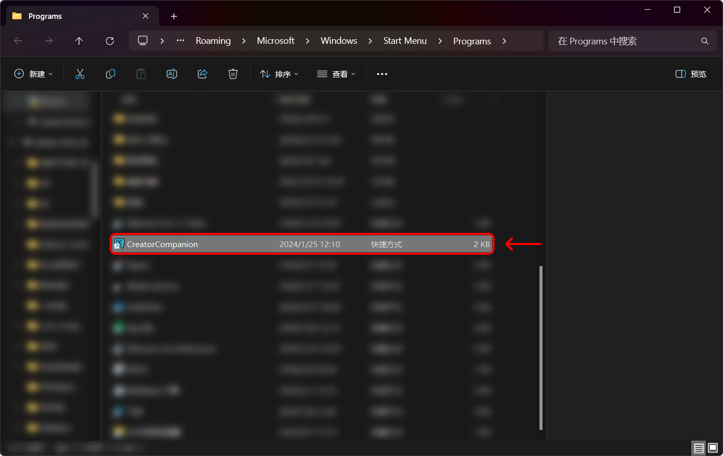Open the 查看 view dropdown
Image resolution: width=723 pixels, height=456 pixels.
(x=336, y=74)
